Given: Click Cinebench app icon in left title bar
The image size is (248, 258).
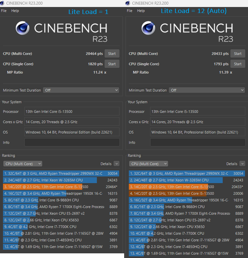Looking at the screenshot, I should coord(2,3).
